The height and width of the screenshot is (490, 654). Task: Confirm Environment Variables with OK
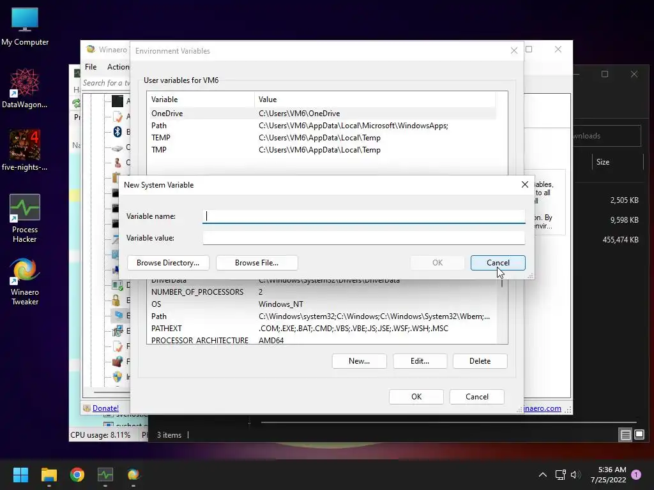(x=416, y=397)
